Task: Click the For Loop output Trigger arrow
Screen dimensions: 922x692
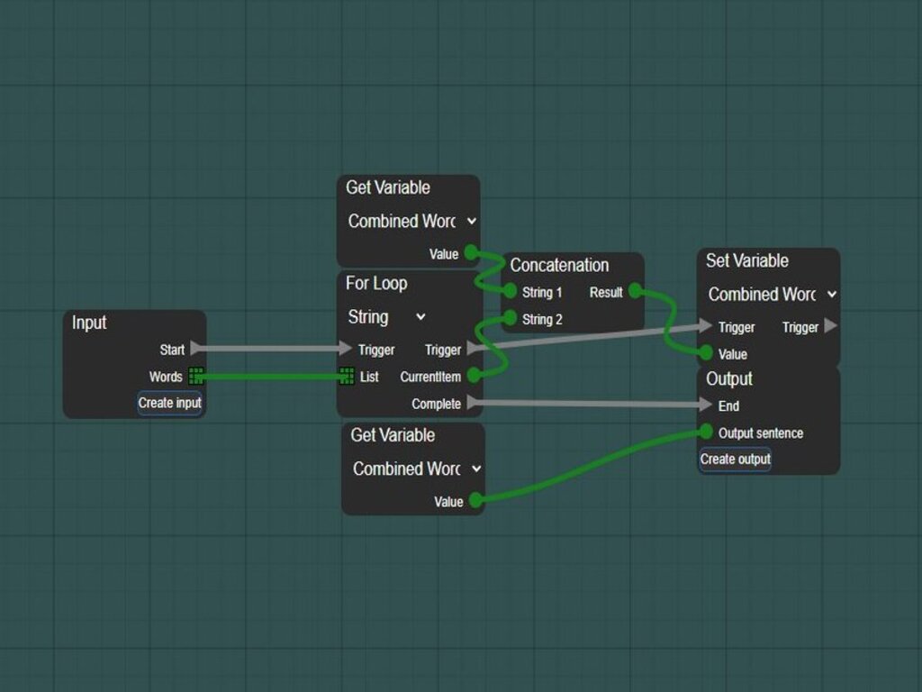Action: [x=474, y=349]
